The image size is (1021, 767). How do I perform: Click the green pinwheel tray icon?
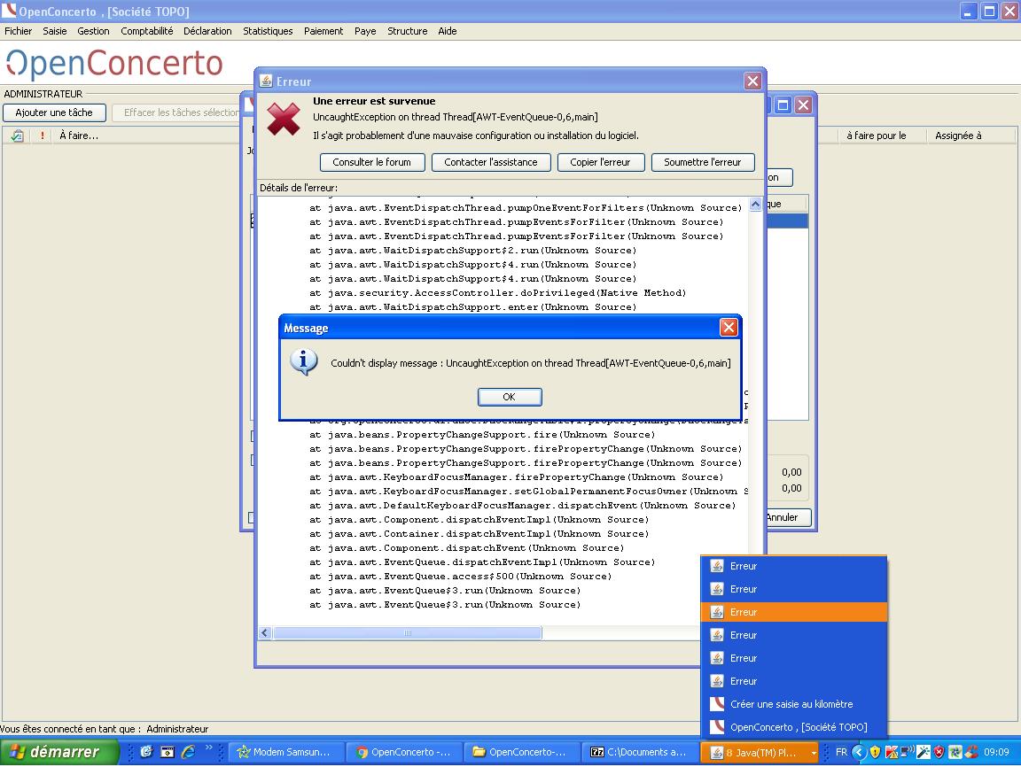pyautogui.click(x=955, y=752)
